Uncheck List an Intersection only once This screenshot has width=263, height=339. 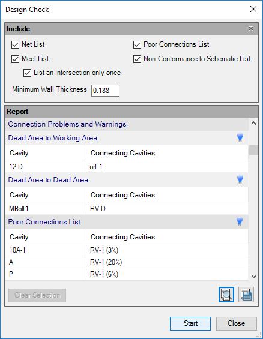[27, 73]
